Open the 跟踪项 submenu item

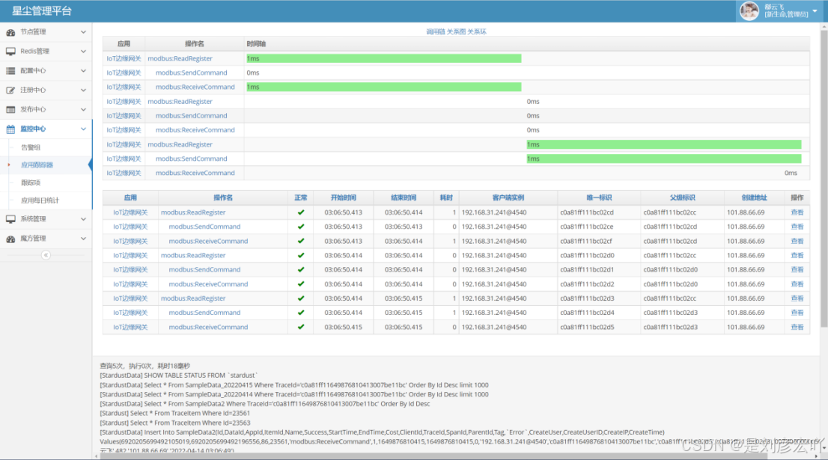[31, 183]
